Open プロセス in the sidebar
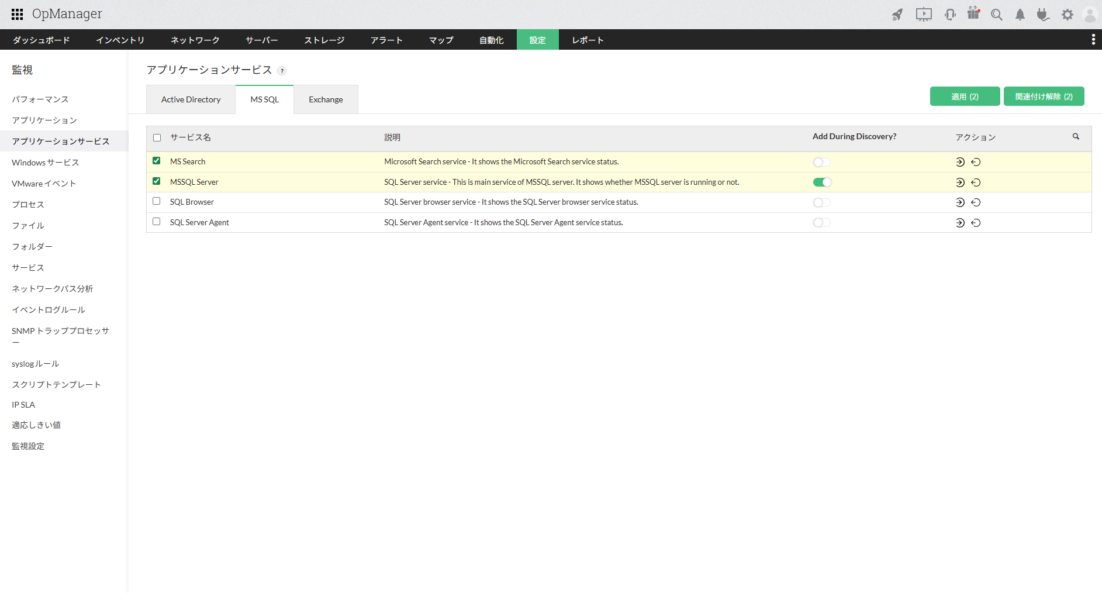The image size is (1102, 593). click(x=28, y=205)
